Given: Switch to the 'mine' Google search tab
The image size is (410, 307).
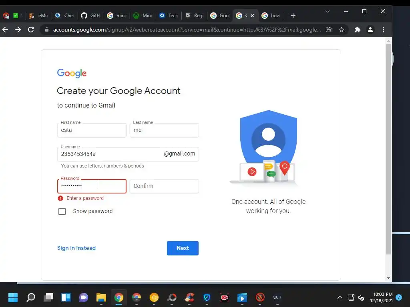Looking at the screenshot, I should 117,16.
